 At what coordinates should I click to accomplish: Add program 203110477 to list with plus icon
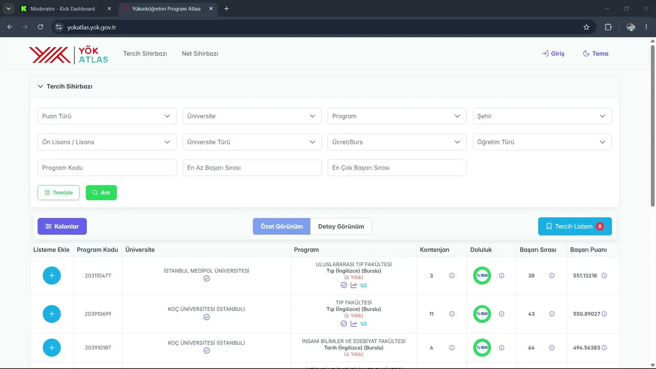(x=52, y=276)
